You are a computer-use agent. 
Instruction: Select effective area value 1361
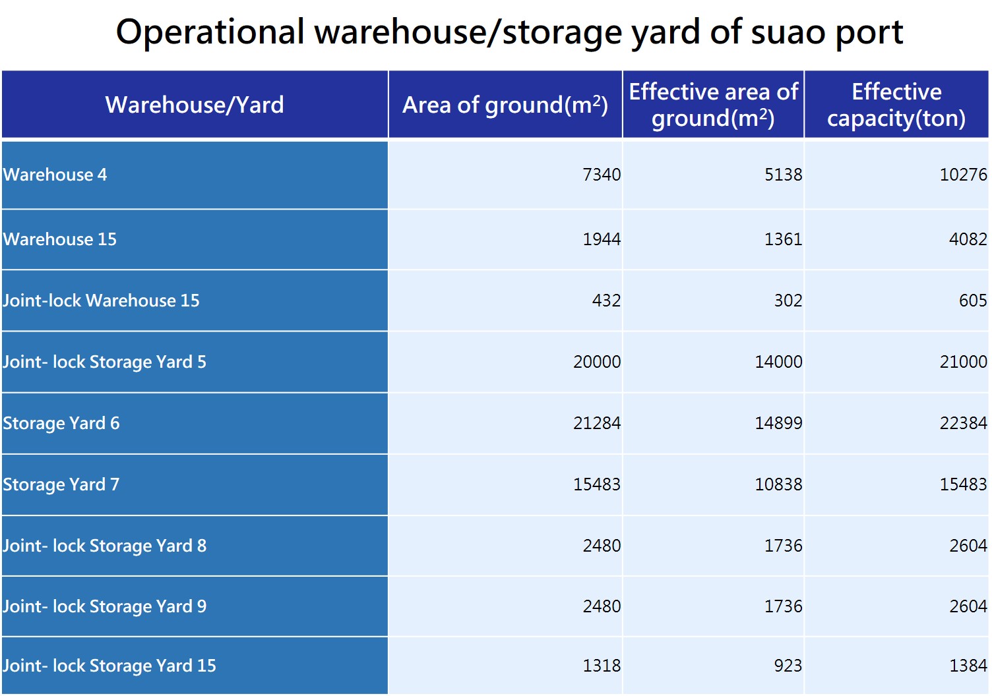tap(784, 239)
